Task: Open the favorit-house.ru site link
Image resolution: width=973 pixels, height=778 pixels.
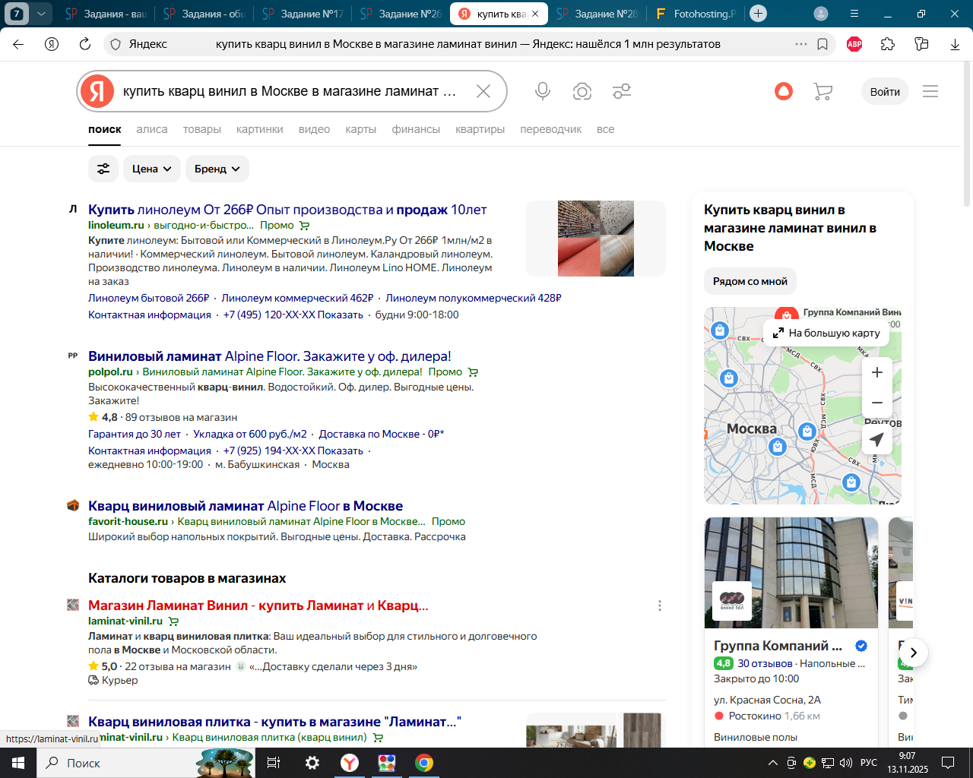Action: click(128, 521)
